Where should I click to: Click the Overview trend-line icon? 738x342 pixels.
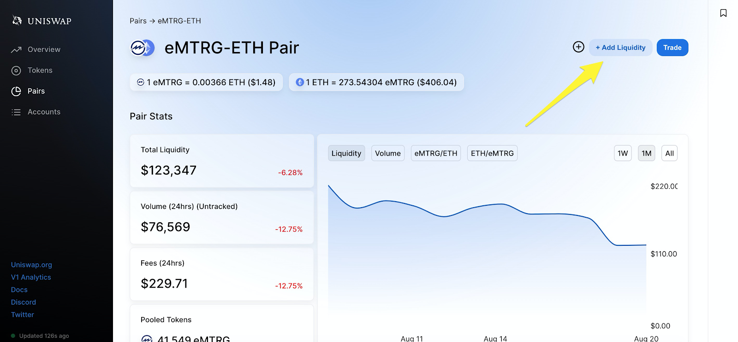click(x=16, y=50)
